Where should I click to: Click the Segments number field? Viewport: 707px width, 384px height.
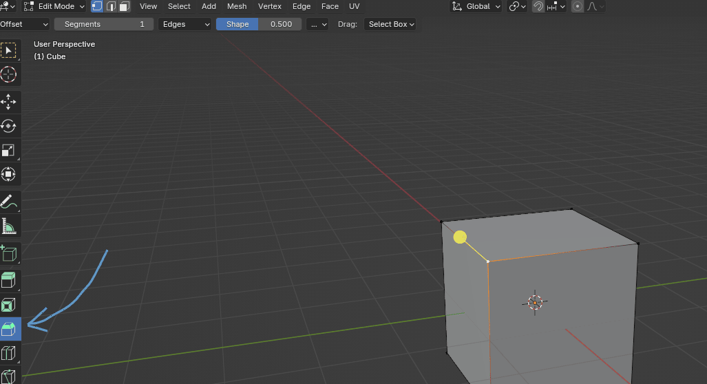(x=104, y=24)
